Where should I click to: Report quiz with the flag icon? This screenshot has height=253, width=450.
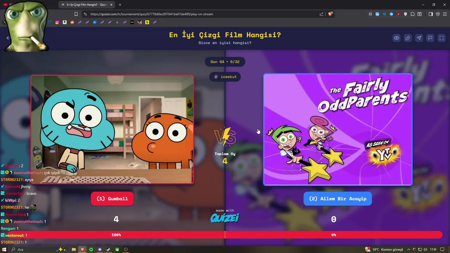point(430,38)
